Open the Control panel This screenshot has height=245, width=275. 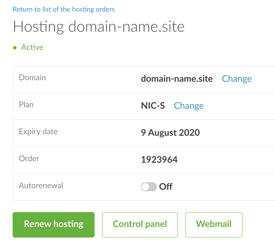pyautogui.click(x=140, y=224)
